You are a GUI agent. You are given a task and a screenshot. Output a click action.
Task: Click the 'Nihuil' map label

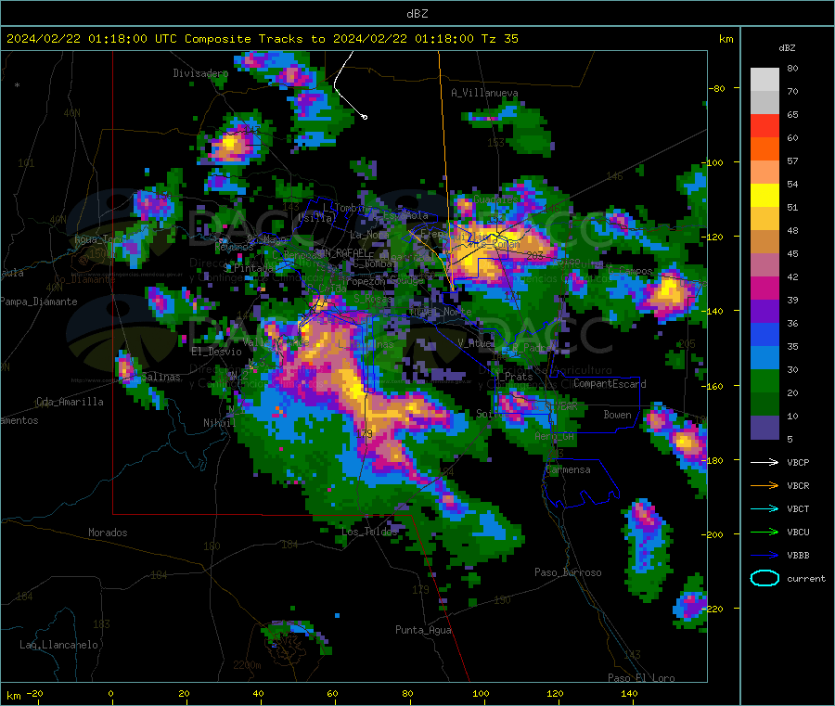pos(219,423)
